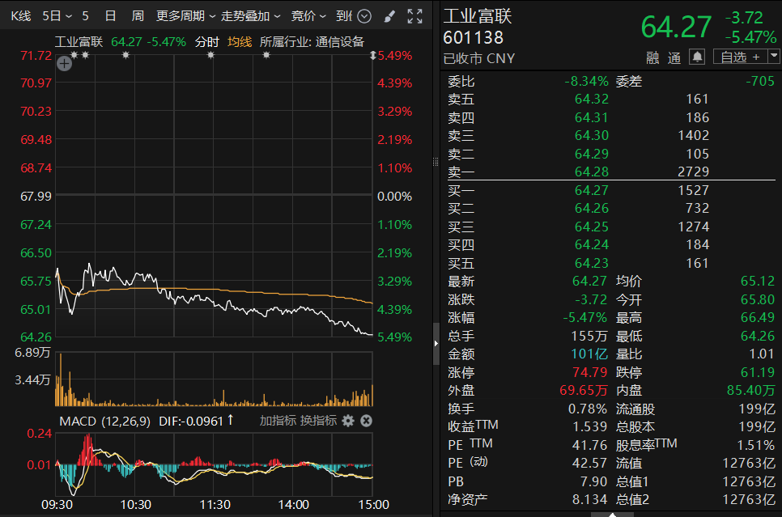Add stock via 自选 + button
Image resolution: width=782 pixels, height=517 pixels.
(741, 57)
